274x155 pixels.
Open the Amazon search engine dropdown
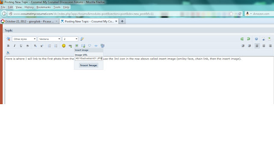(x=248, y=14)
